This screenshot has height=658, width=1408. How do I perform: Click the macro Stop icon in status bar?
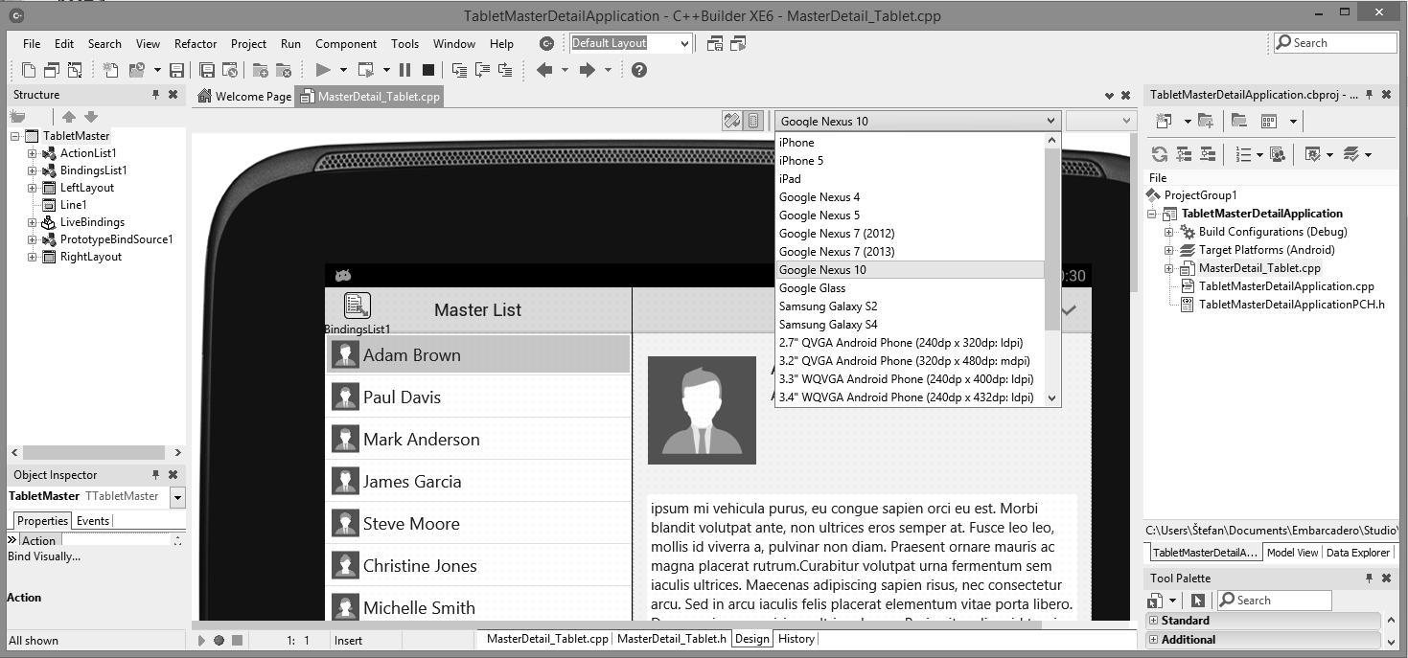[x=237, y=640]
